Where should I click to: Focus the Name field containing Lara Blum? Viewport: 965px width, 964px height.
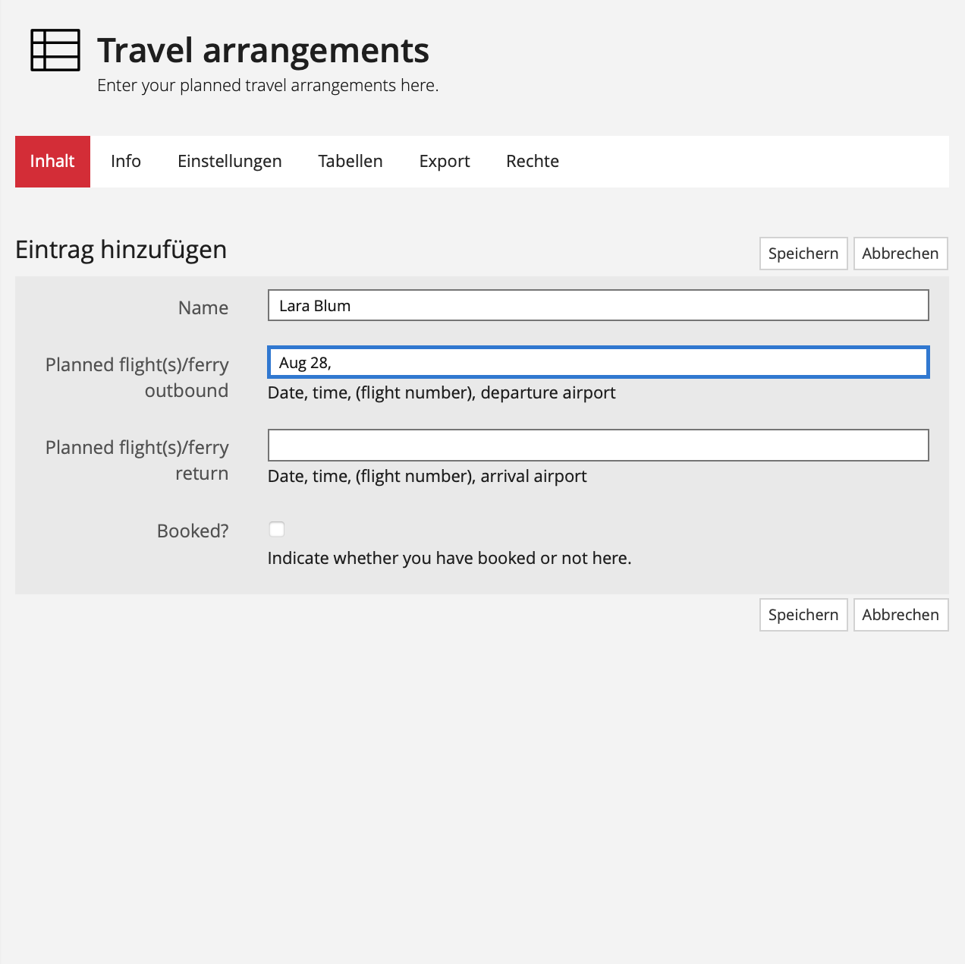tap(598, 305)
